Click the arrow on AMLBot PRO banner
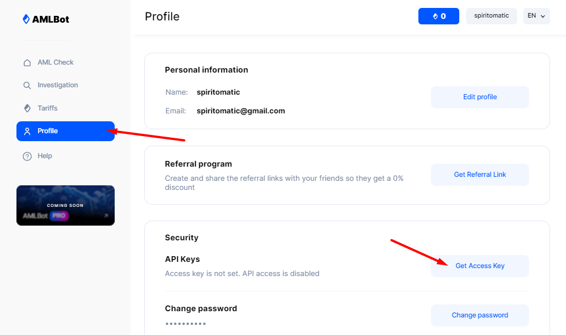Image resolution: width=566 pixels, height=335 pixels. (106, 215)
